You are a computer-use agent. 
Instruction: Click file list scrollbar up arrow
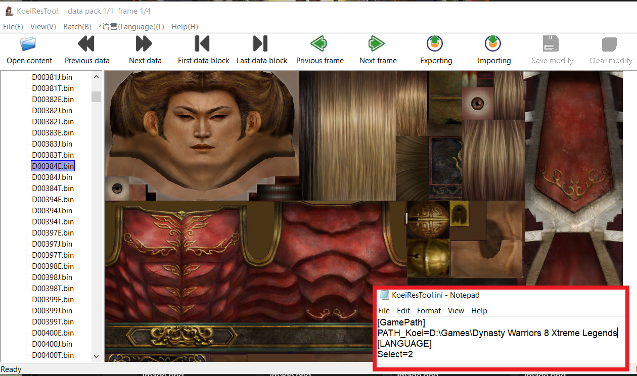point(96,77)
